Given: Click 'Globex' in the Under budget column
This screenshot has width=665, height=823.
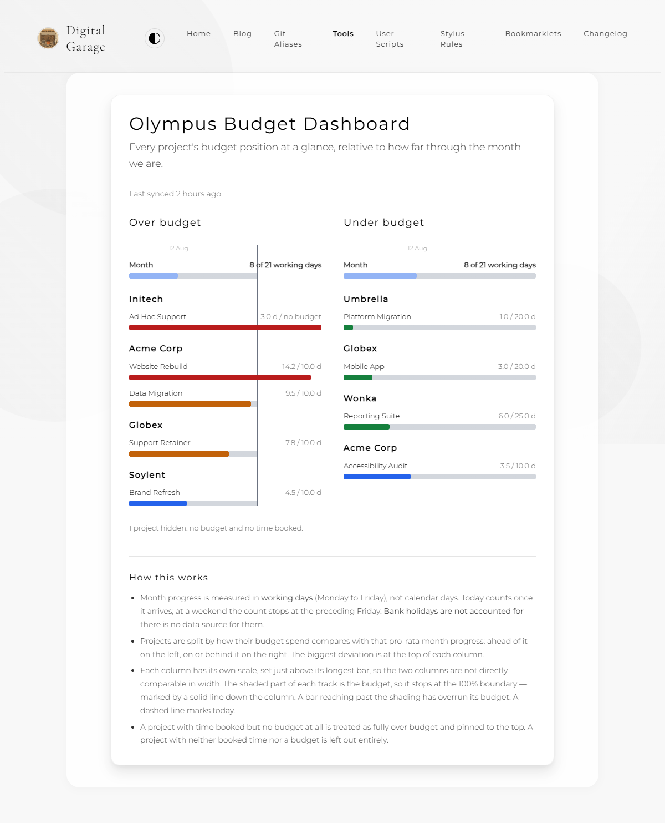Looking at the screenshot, I should [360, 349].
